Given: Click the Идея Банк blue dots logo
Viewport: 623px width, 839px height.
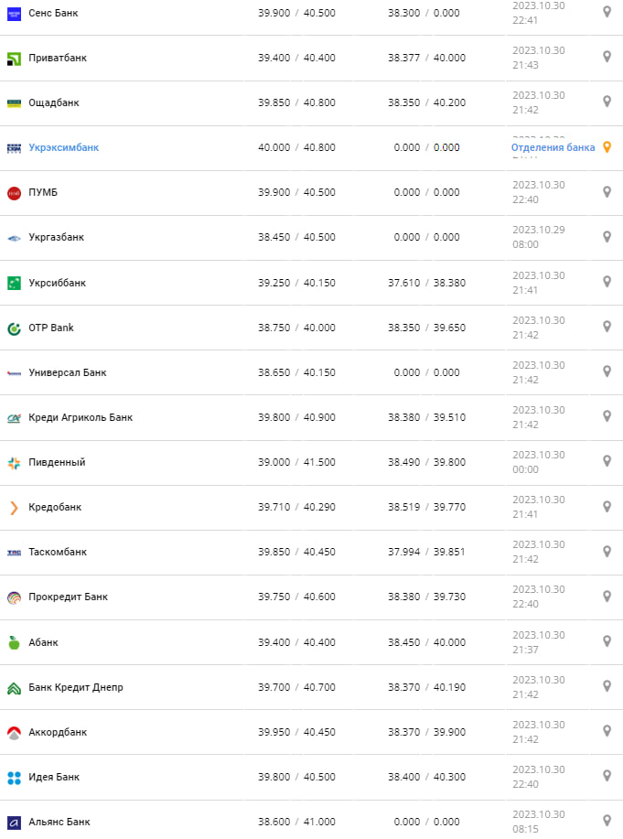Looking at the screenshot, I should pyautogui.click(x=14, y=777).
